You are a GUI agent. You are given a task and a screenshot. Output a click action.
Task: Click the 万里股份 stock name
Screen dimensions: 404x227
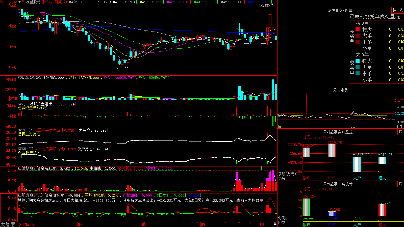click(33, 2)
